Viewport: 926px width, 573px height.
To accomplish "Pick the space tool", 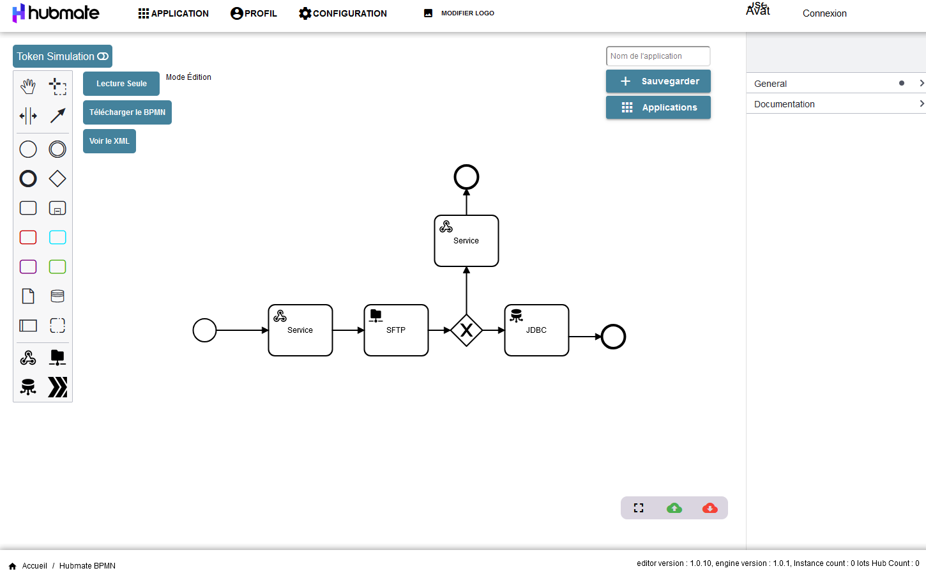I will (28, 116).
